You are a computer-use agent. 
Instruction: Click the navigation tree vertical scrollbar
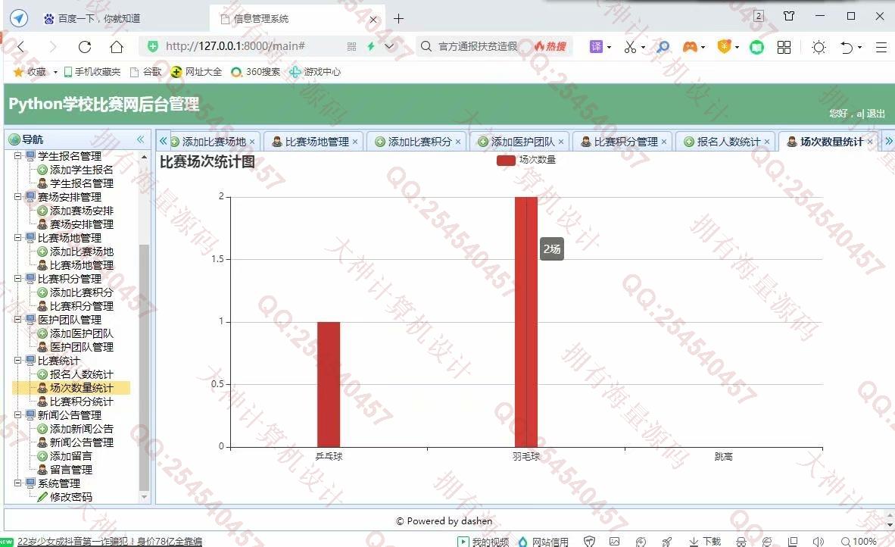(x=144, y=367)
